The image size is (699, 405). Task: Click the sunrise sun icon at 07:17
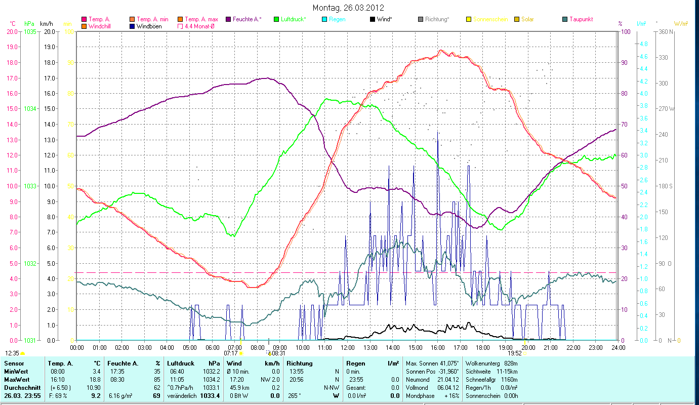(241, 353)
